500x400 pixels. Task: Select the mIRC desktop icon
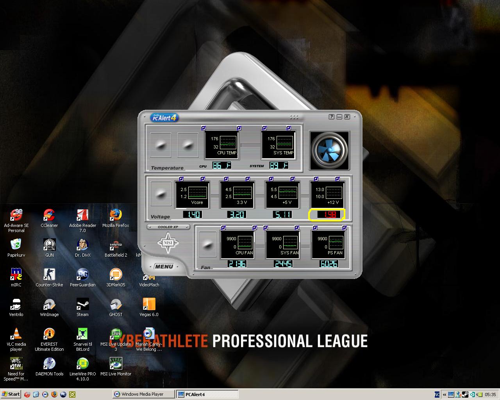click(16, 278)
